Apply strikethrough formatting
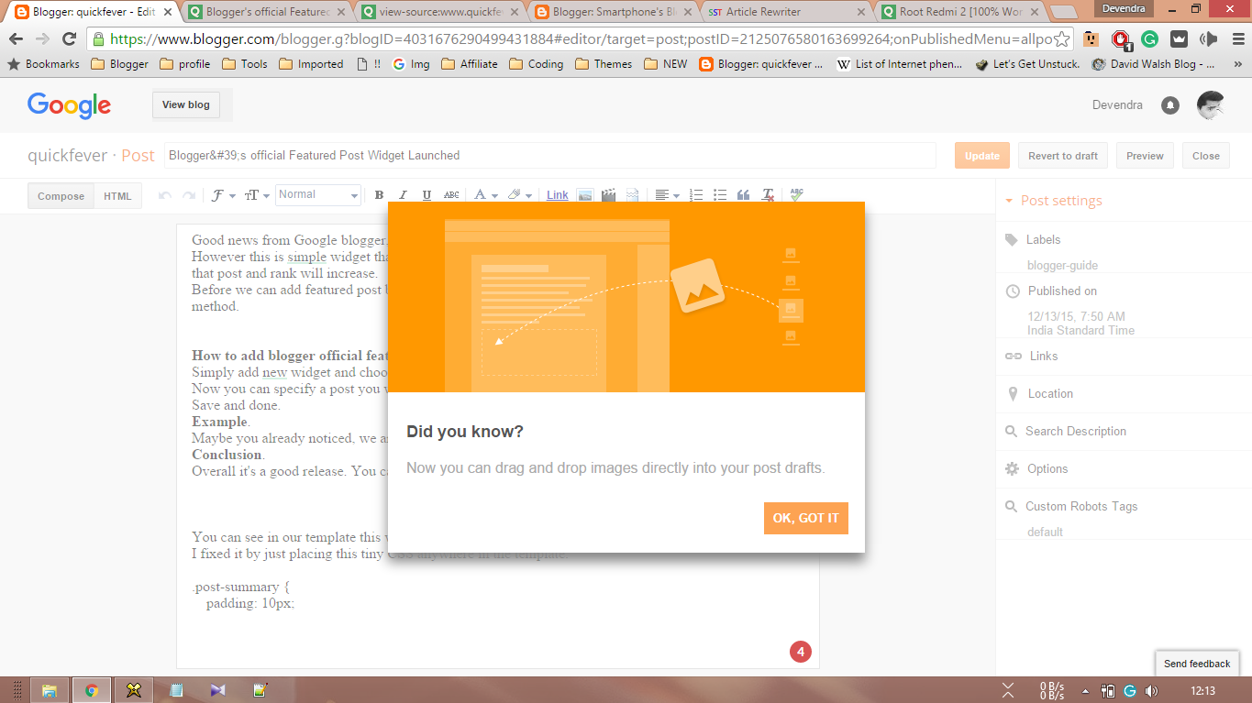 [450, 194]
